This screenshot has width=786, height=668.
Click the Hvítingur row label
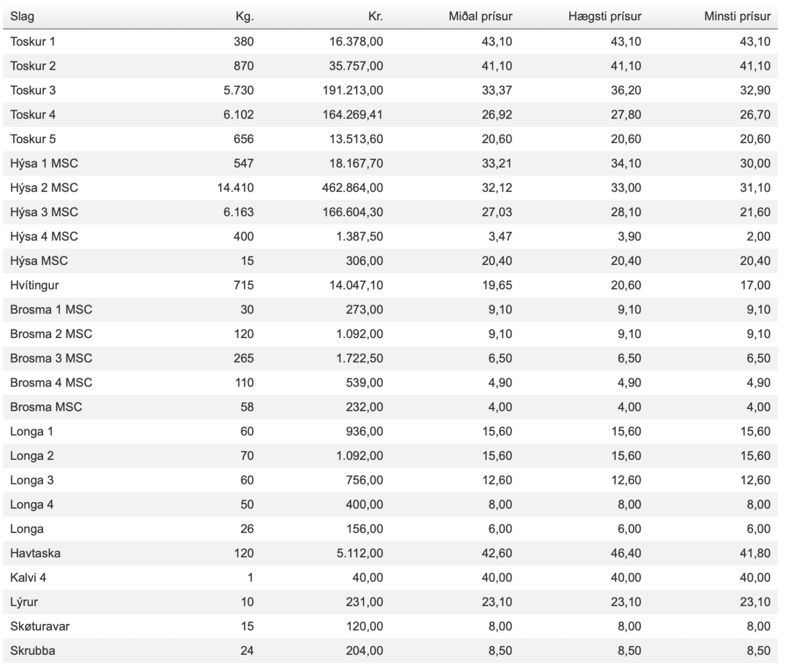[x=34, y=285]
